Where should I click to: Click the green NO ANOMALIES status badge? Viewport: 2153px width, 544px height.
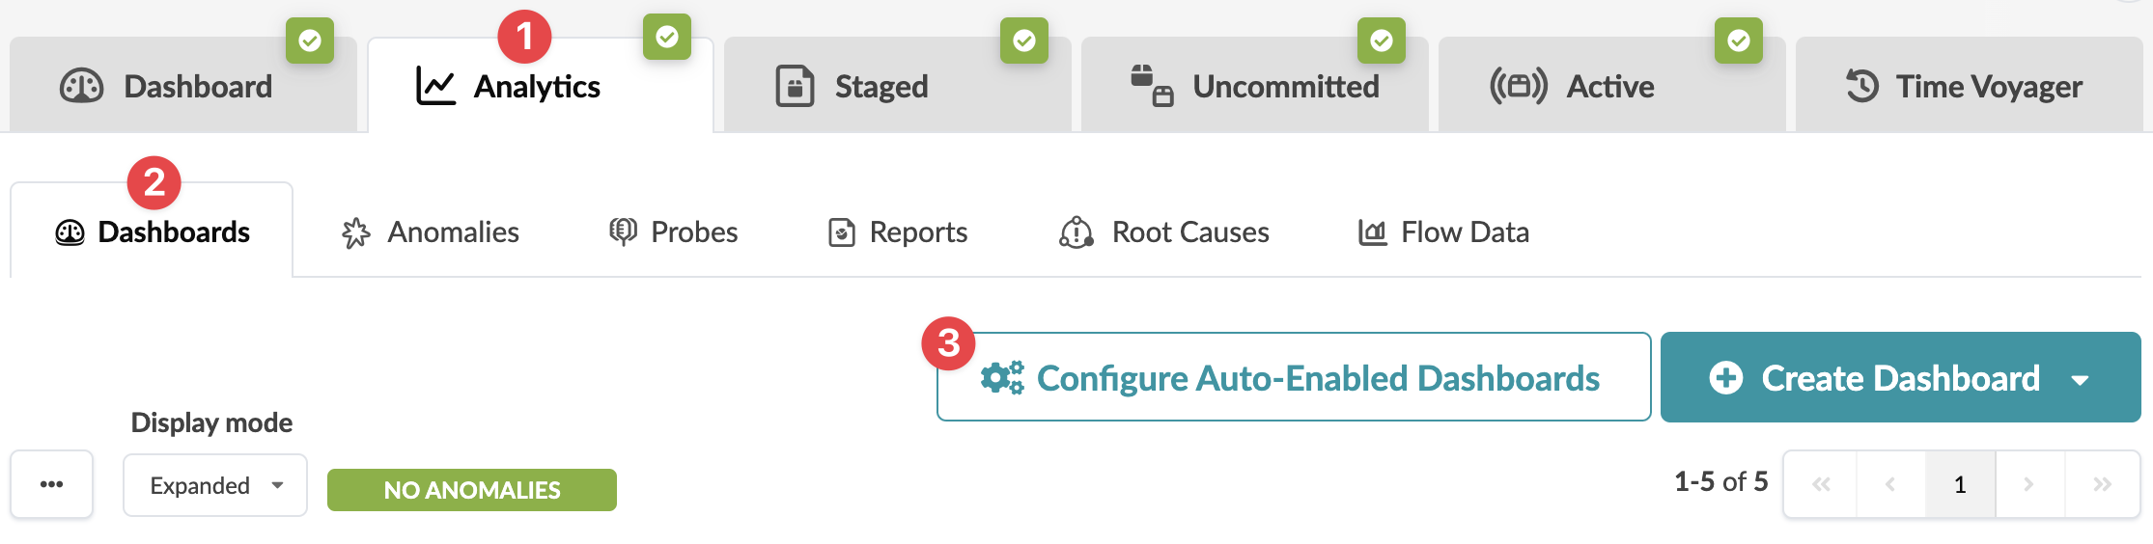point(471,490)
